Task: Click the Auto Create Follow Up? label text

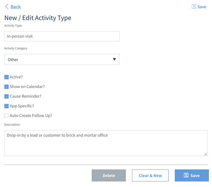Action: pos(31,116)
